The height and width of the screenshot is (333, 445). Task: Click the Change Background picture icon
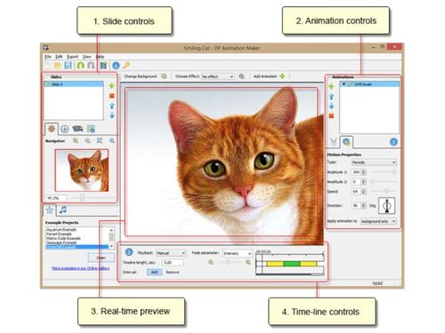(x=164, y=76)
